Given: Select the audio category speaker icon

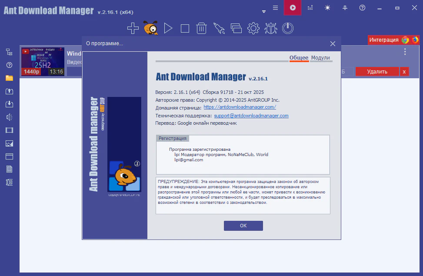Looking at the screenshot, I should (9, 117).
